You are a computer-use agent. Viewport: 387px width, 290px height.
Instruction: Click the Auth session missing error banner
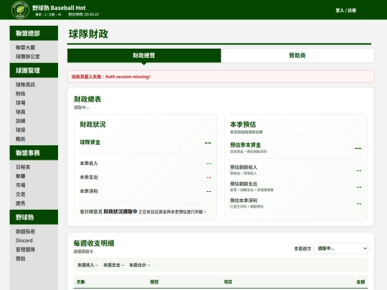[x=221, y=77]
